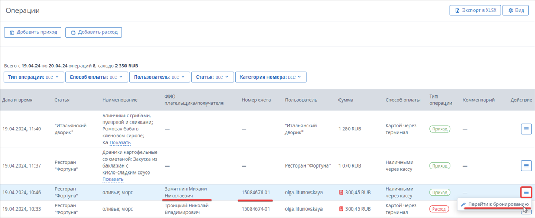The image size is (535, 218).
Task: Expand the Тип операции filter dropdown
Action: coord(33,77)
